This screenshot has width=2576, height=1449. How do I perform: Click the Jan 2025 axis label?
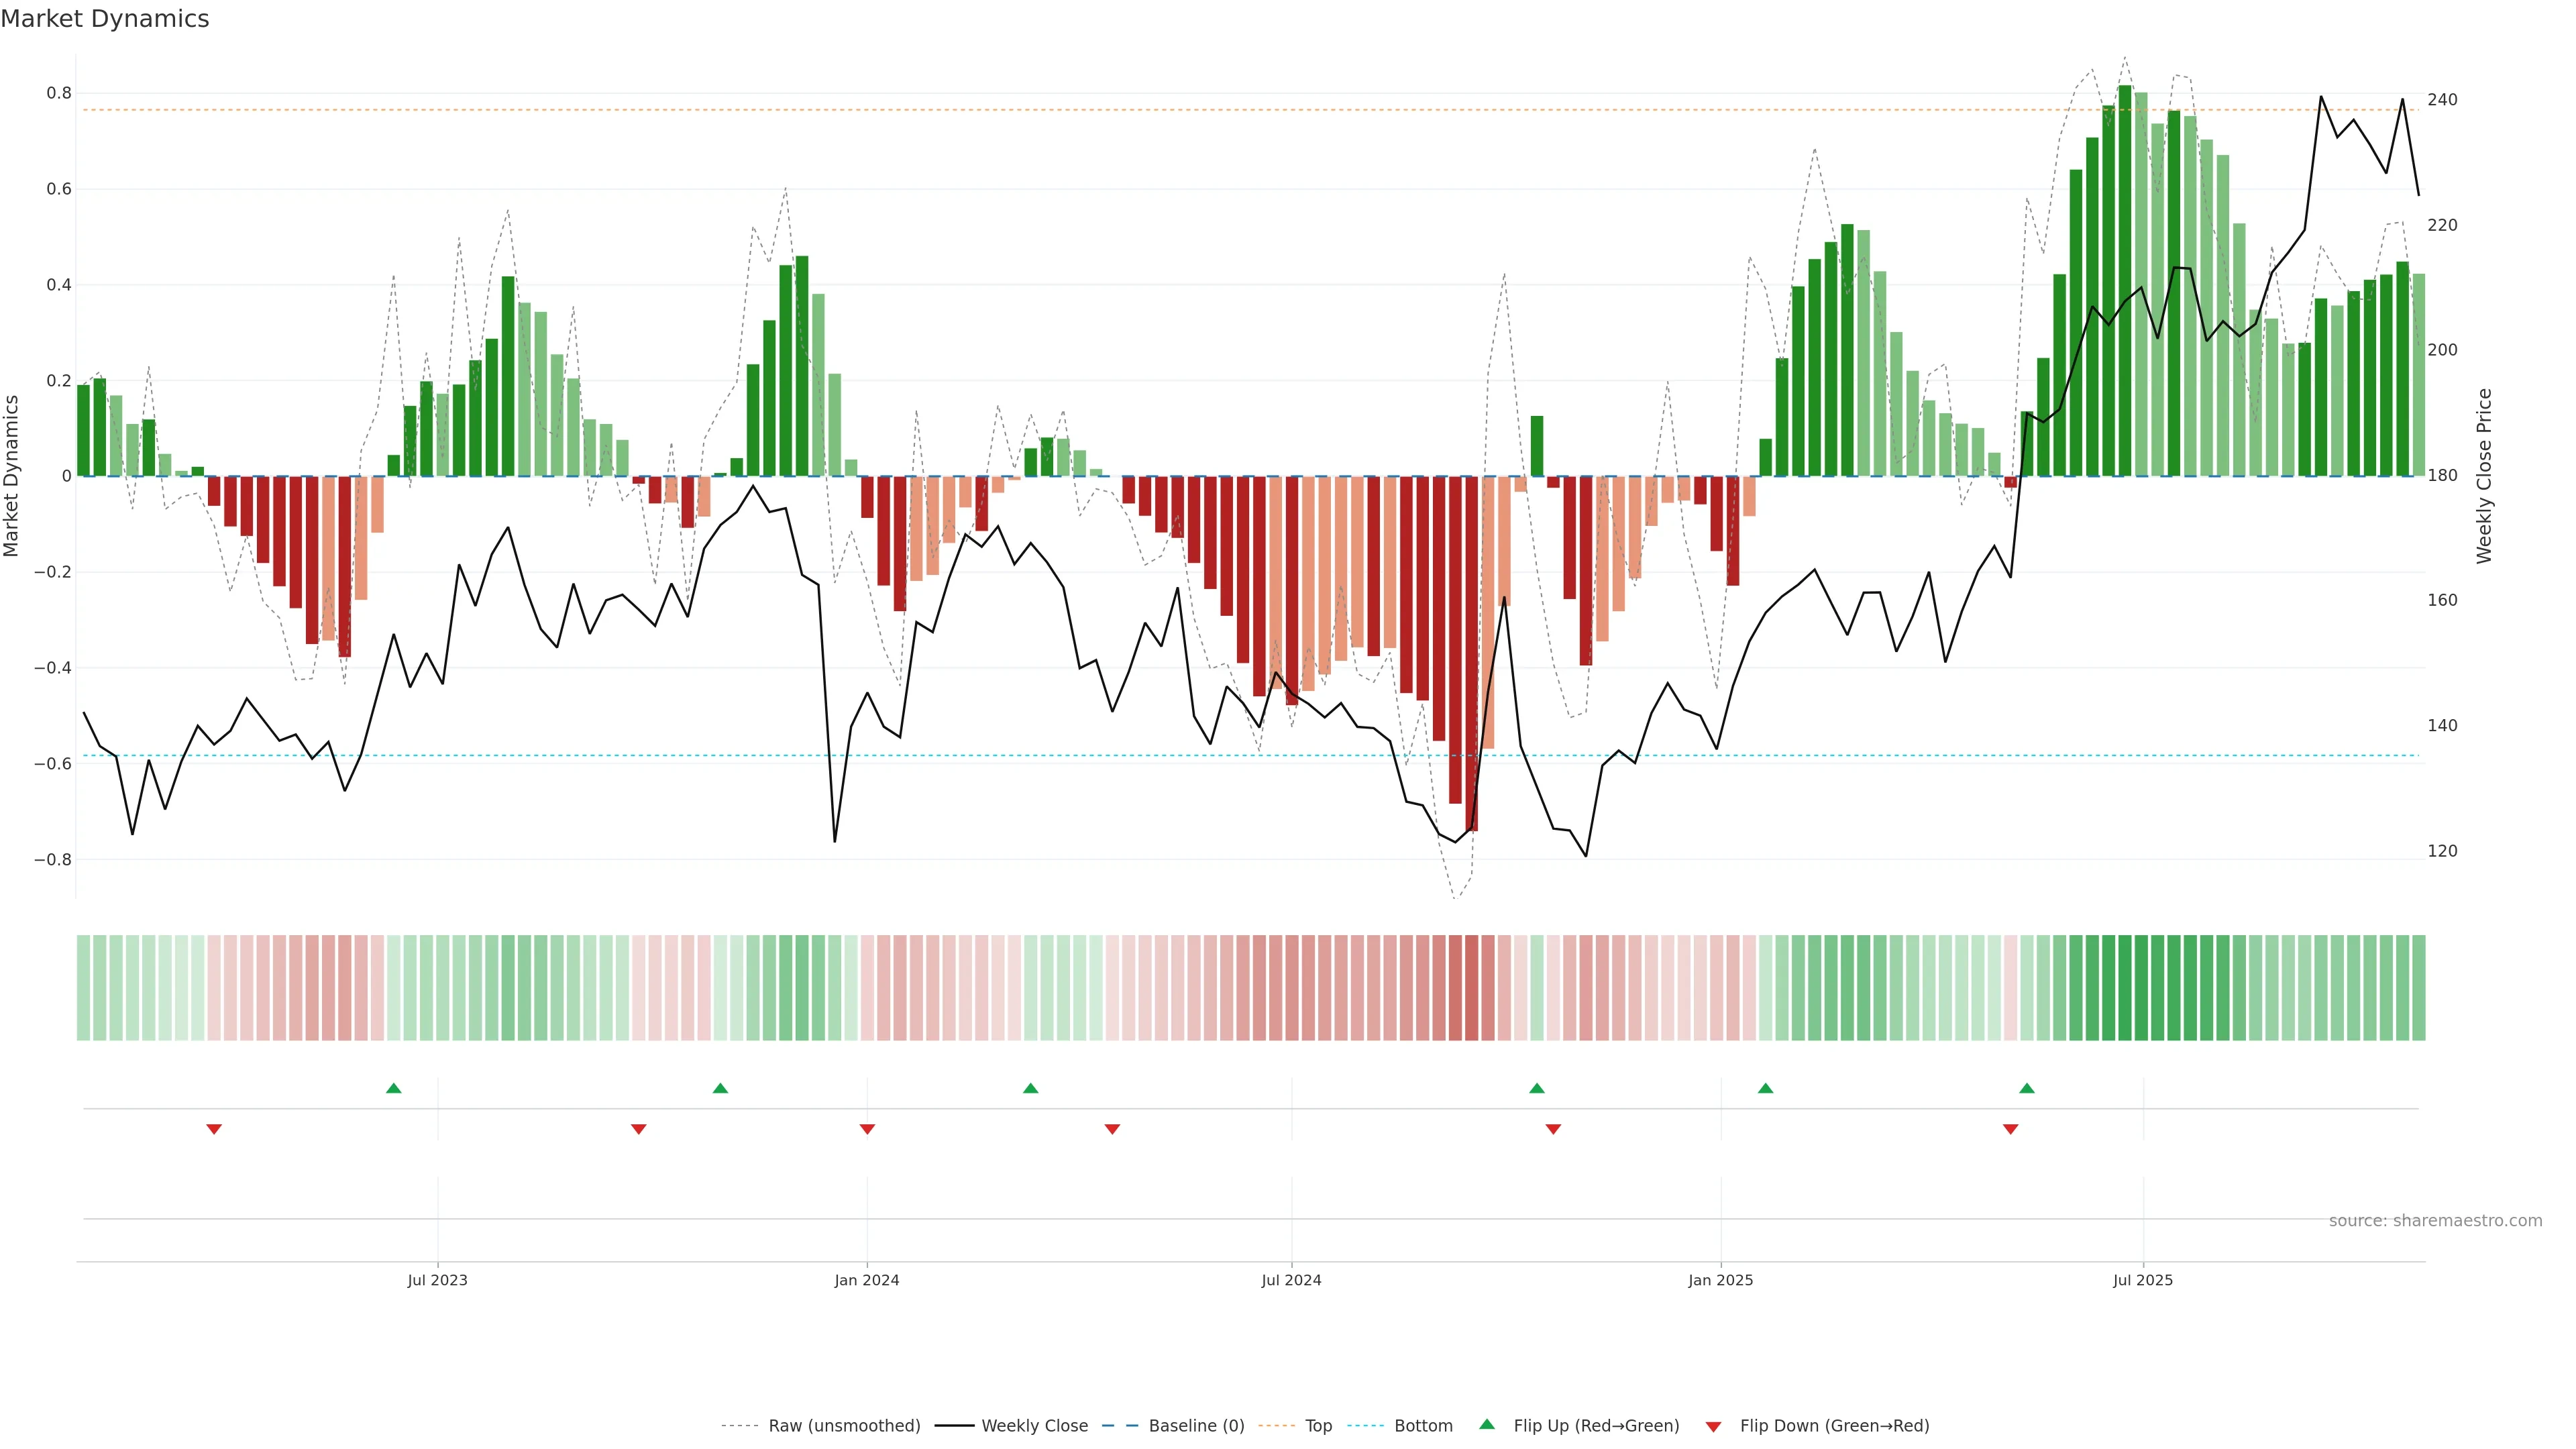pyautogui.click(x=1720, y=1280)
